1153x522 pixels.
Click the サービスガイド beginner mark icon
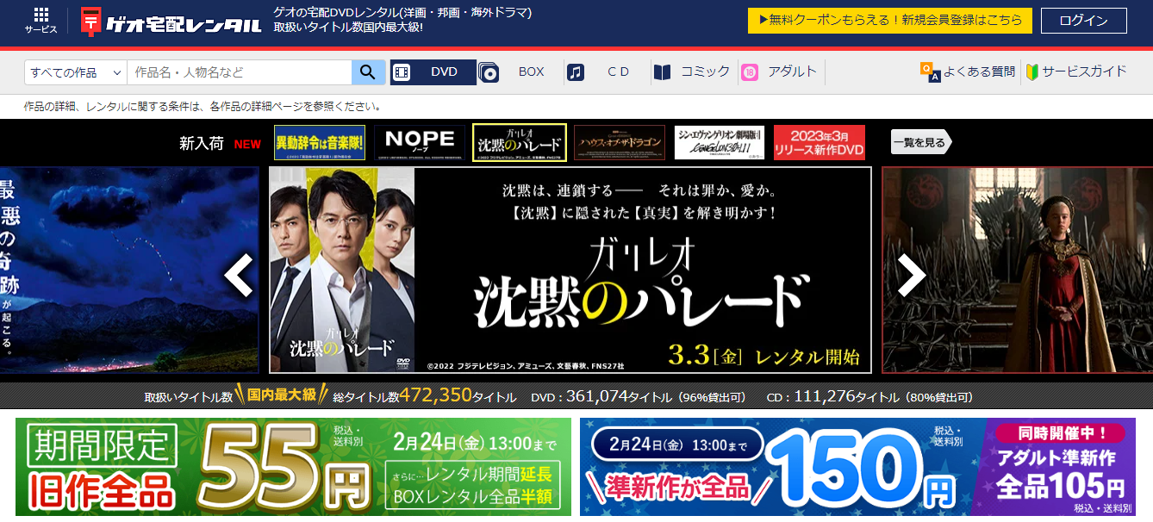[x=1031, y=72]
